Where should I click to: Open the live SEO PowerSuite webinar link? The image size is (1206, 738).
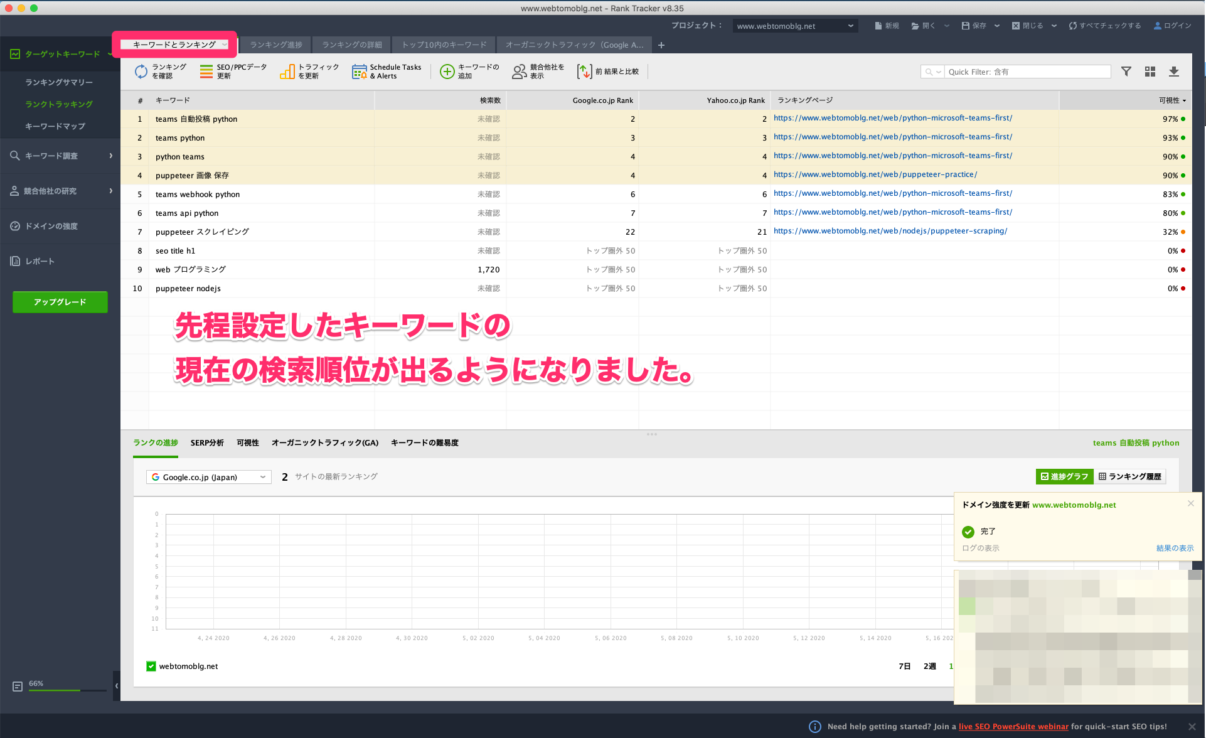[x=1013, y=727]
